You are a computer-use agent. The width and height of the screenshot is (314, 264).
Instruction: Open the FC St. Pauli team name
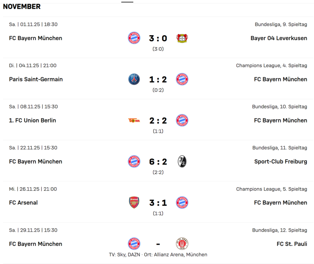[292, 244]
